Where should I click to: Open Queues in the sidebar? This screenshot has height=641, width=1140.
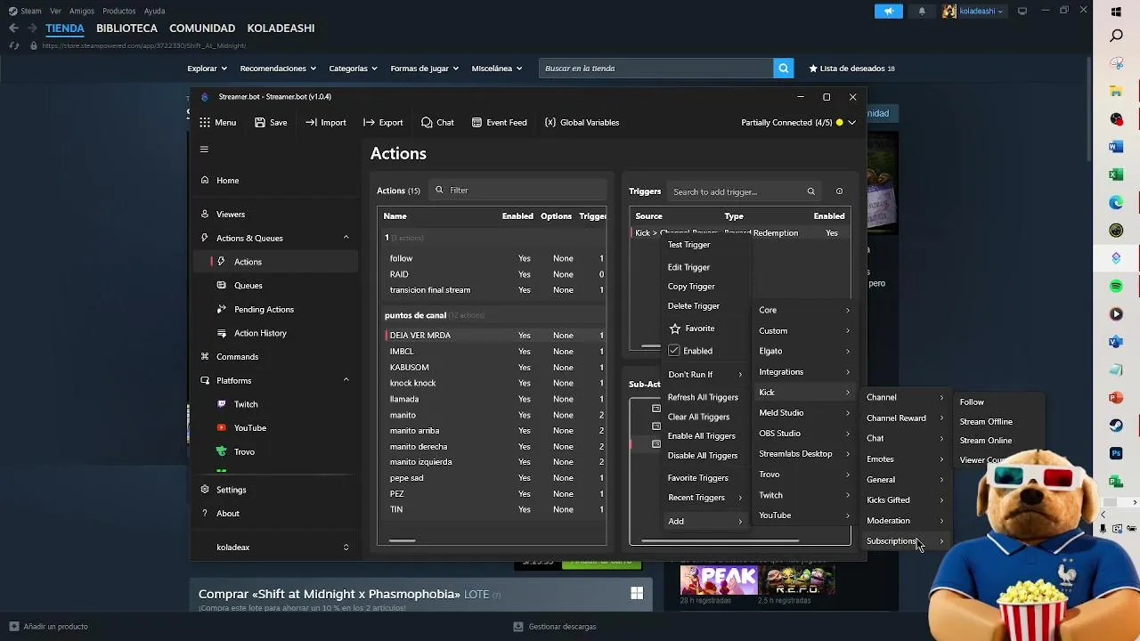point(248,286)
